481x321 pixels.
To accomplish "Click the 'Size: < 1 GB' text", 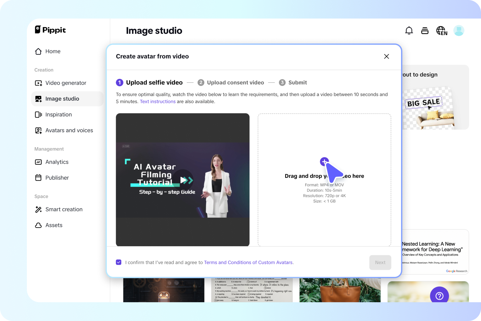I will click(x=324, y=201).
